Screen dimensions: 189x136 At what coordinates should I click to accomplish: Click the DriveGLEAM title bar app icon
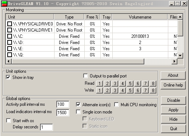(x=4, y=4)
